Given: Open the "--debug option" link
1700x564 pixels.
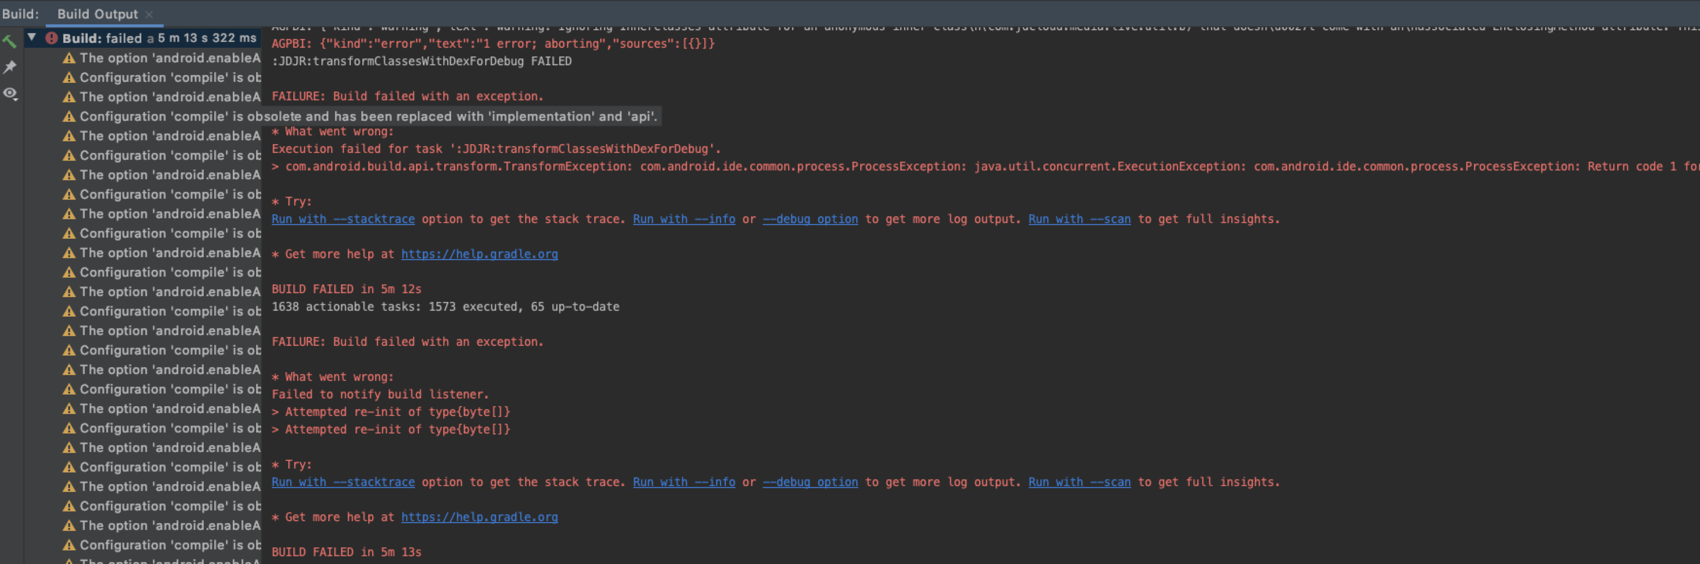Looking at the screenshot, I should click(x=811, y=218).
